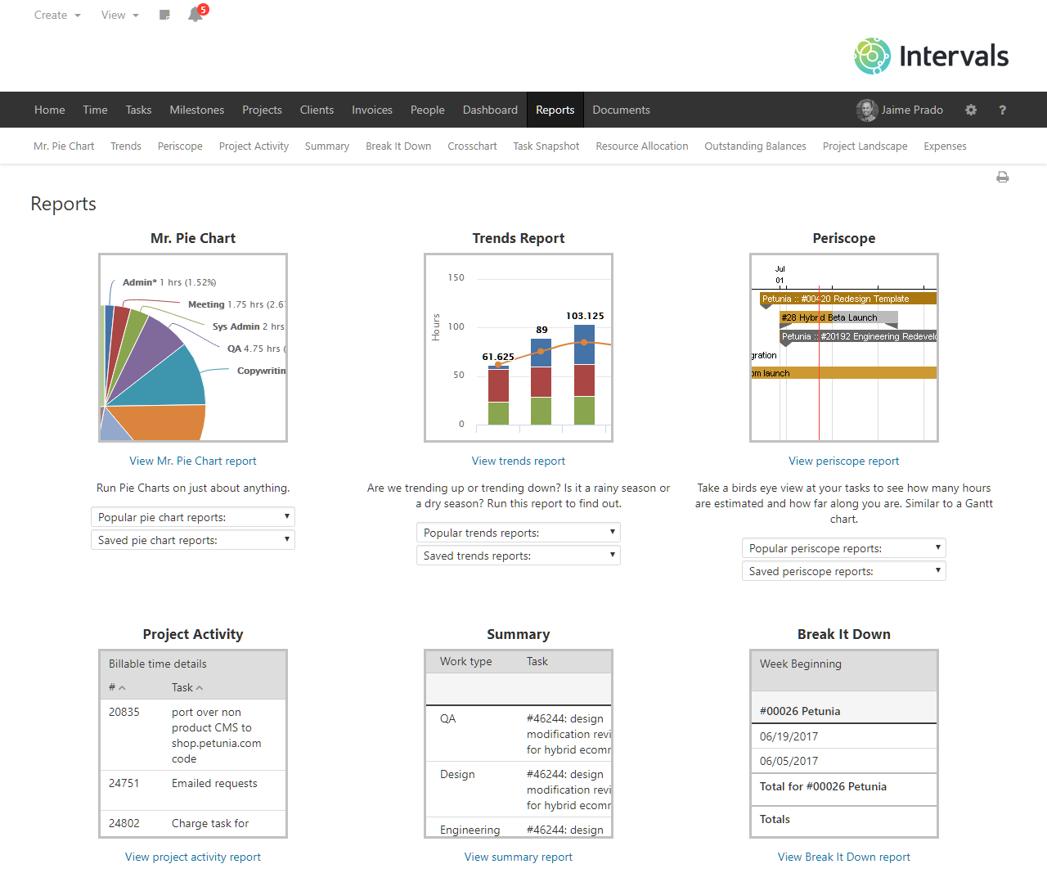Screen dimensions: 1047x873
Task: Expand Popular trends reports dropdown
Action: [519, 533]
